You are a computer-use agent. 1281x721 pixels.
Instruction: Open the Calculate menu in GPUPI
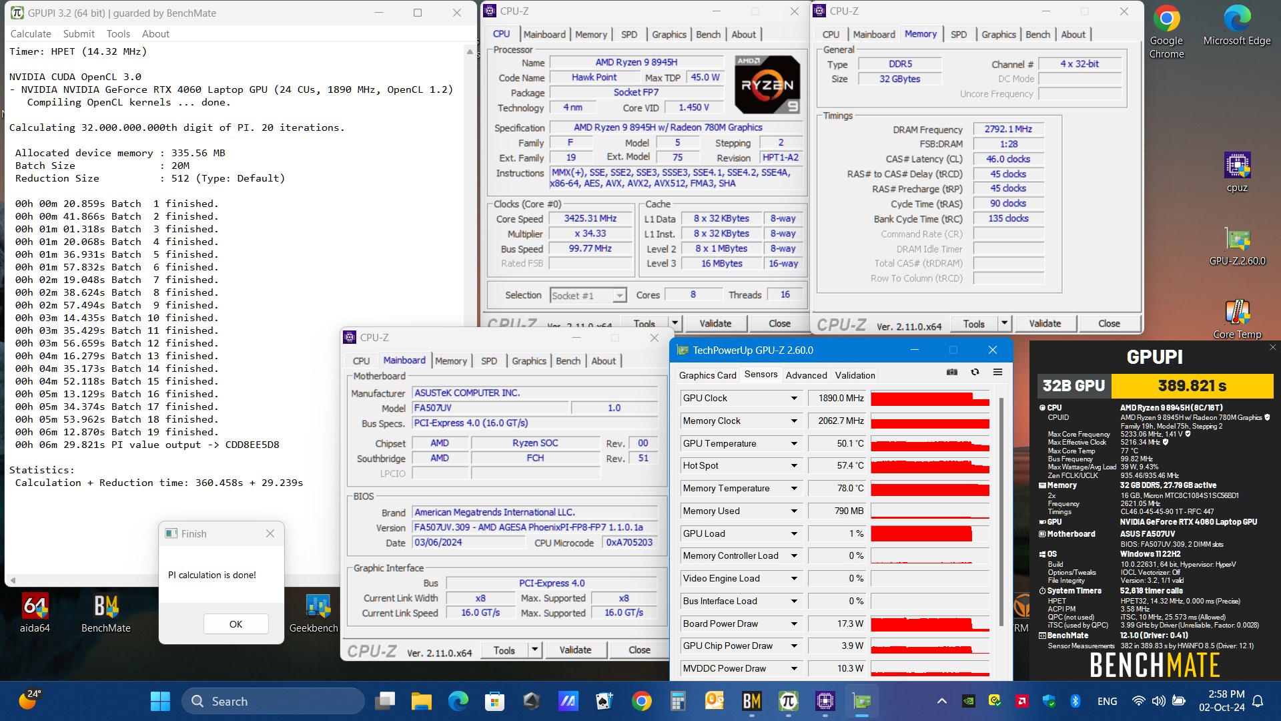click(x=31, y=34)
